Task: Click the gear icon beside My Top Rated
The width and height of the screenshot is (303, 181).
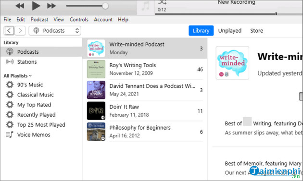Action: tap(10, 105)
